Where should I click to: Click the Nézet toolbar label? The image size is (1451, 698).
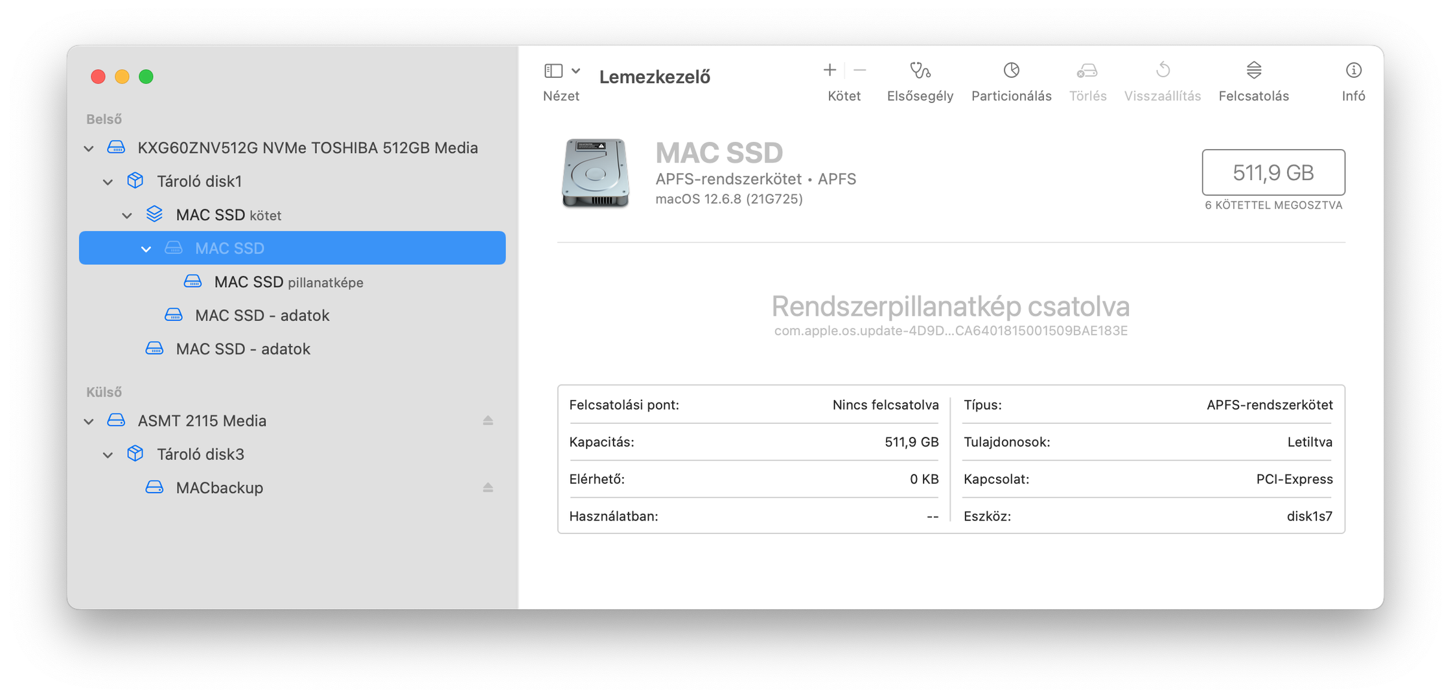(561, 96)
